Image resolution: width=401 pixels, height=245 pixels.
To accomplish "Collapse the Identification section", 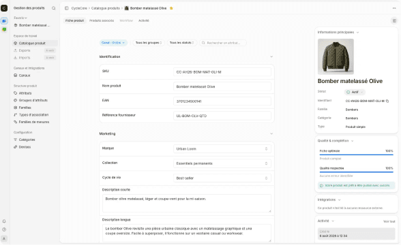I will pyautogui.click(x=271, y=56).
